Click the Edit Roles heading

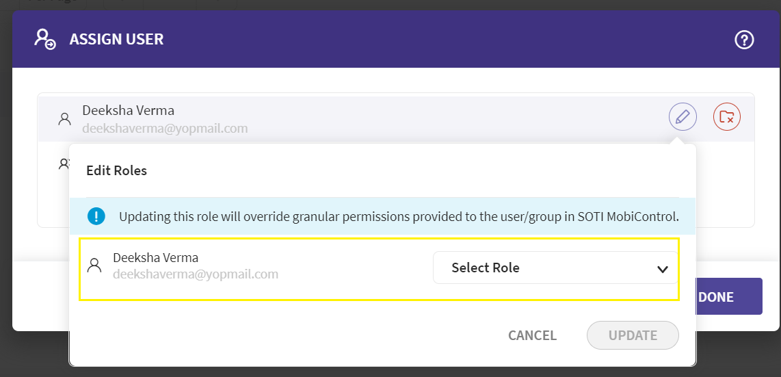pos(116,170)
